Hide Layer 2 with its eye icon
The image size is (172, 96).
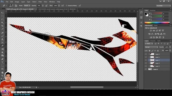coord(146,54)
